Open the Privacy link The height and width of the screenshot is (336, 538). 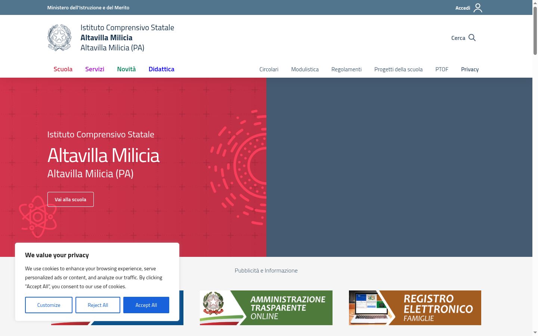click(x=470, y=69)
